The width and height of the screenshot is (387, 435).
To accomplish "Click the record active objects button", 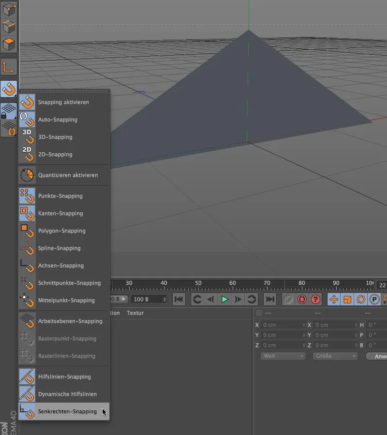I will 288,299.
